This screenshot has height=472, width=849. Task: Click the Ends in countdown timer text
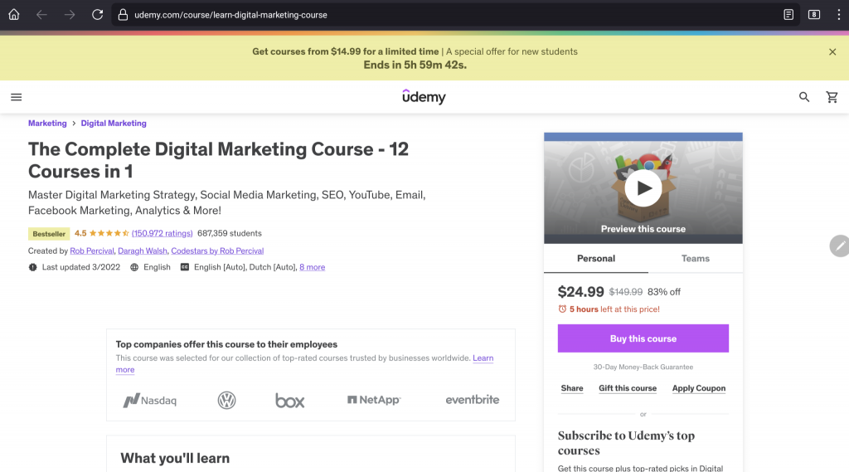415,65
